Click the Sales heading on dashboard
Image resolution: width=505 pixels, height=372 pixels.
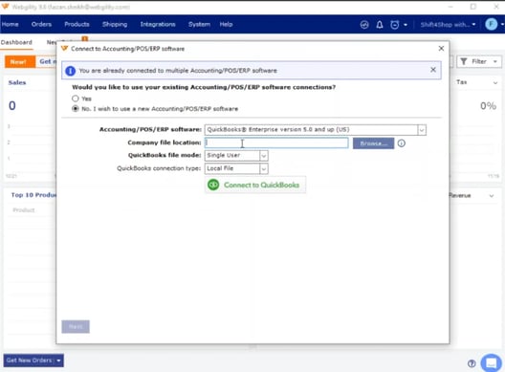[17, 82]
